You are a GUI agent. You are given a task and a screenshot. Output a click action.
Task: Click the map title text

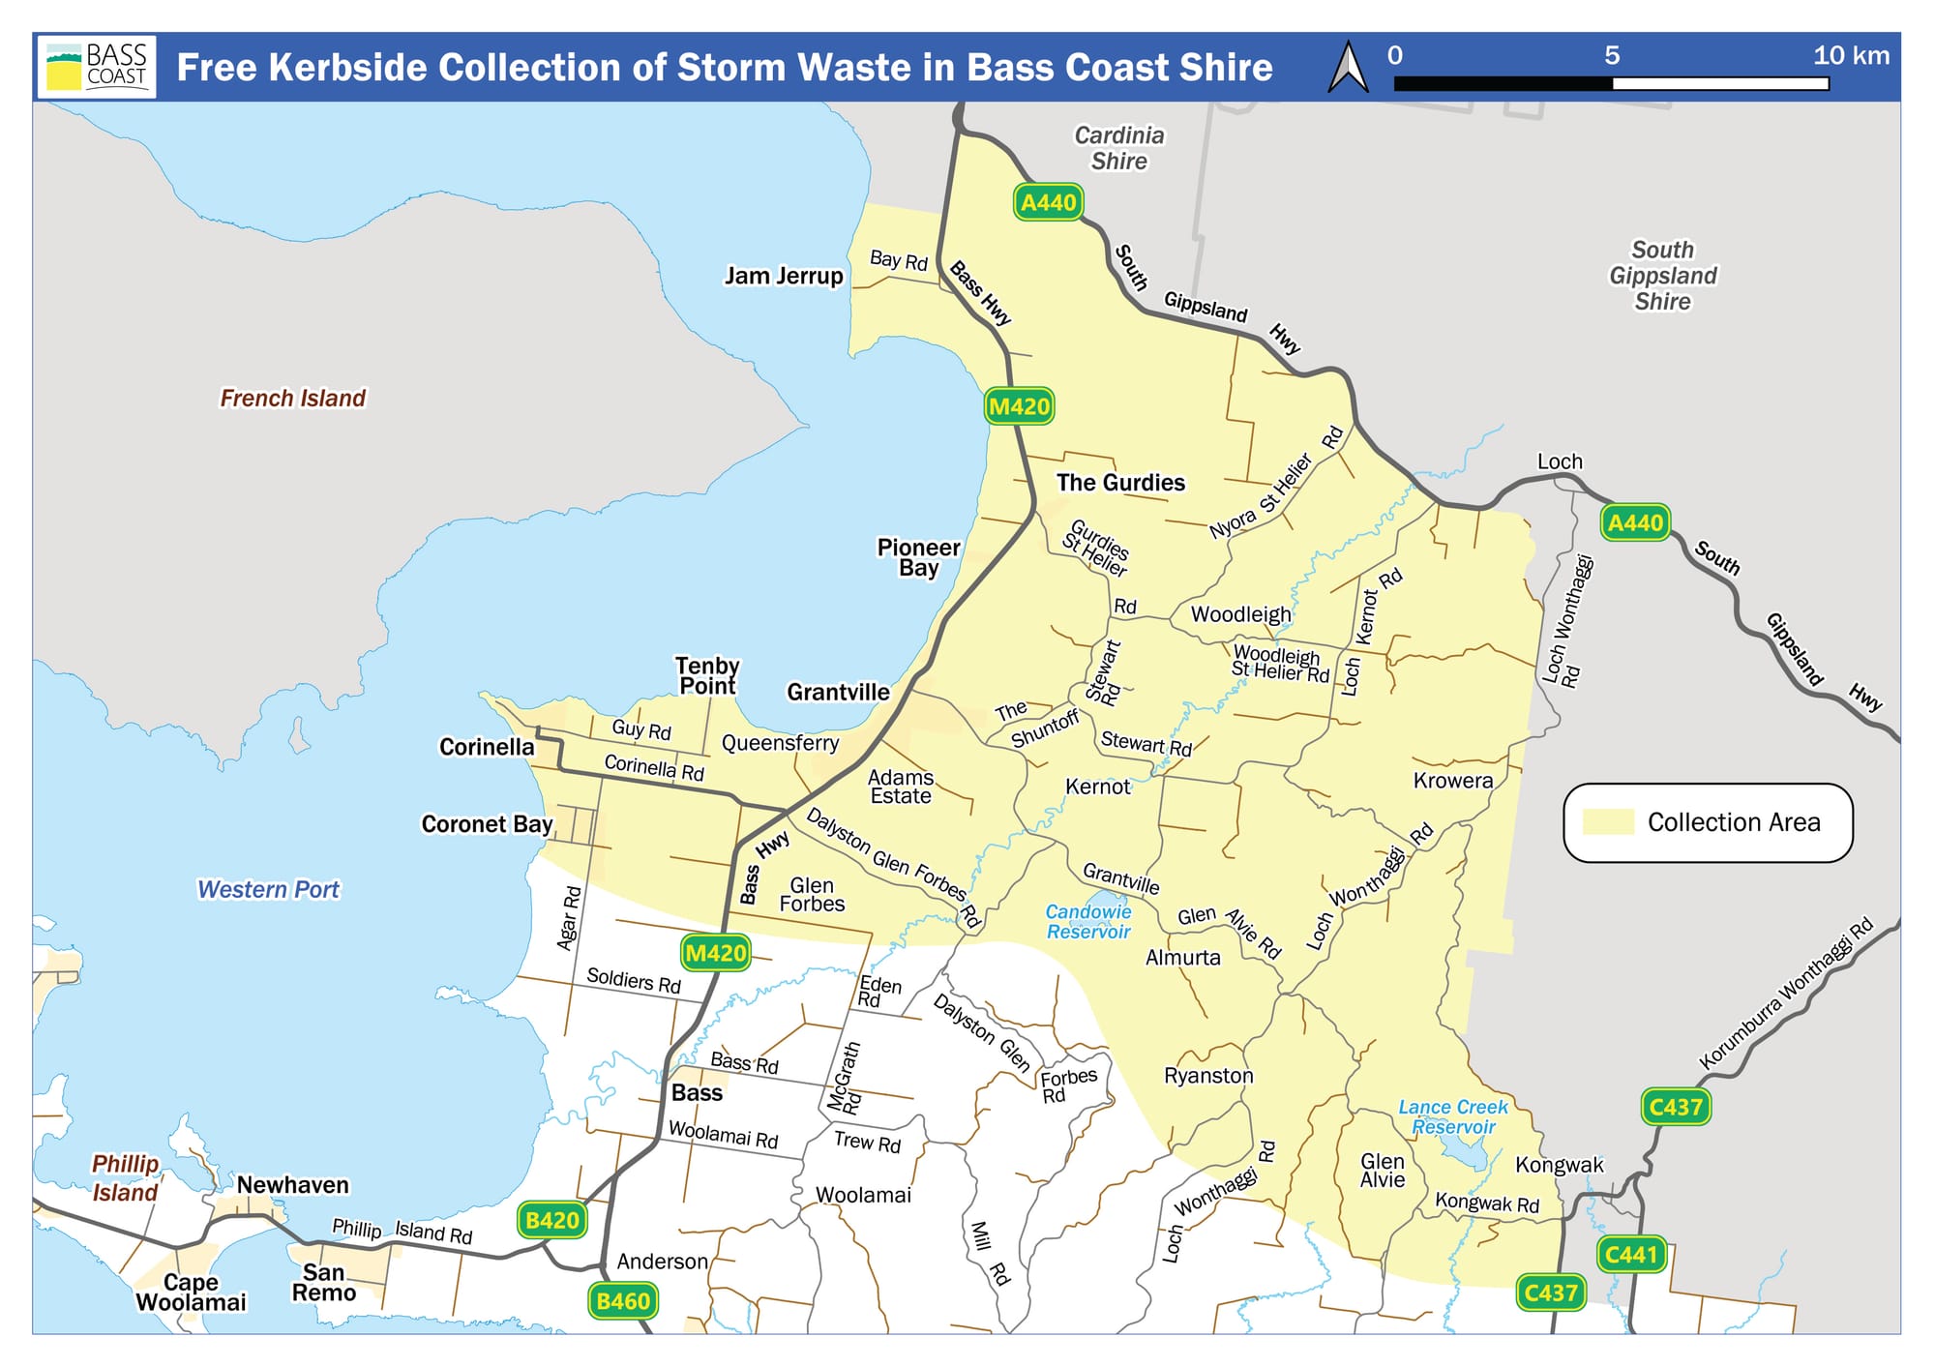[725, 68]
